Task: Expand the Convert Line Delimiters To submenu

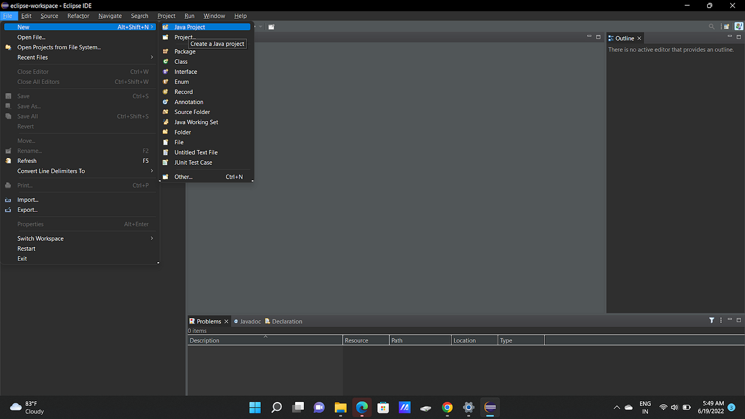Action: 50,171
